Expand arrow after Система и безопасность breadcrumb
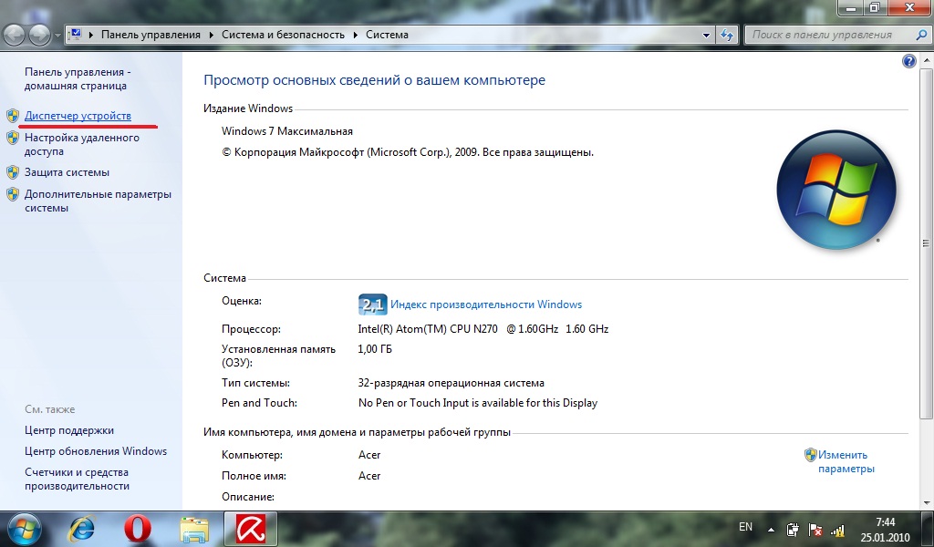The height and width of the screenshot is (547, 934). click(x=356, y=36)
